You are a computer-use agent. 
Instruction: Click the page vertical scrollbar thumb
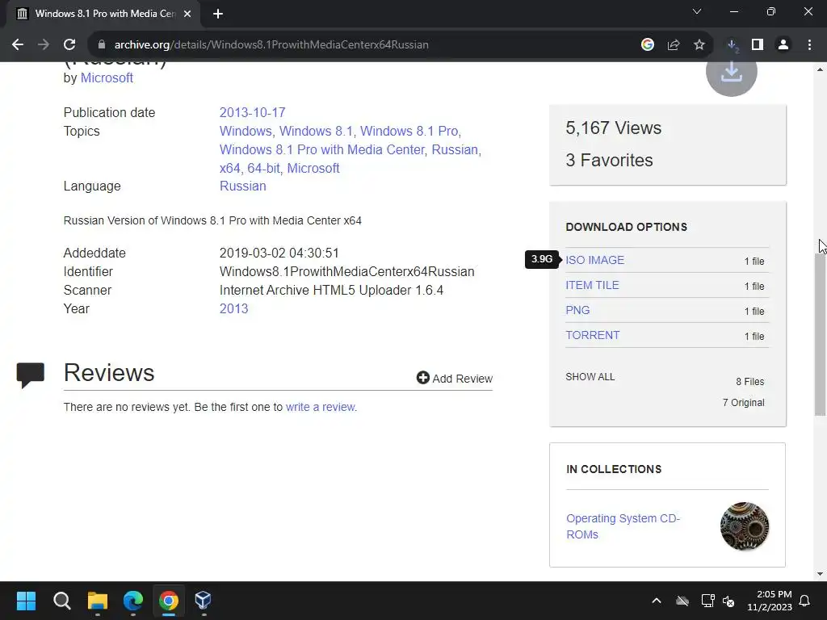point(821,334)
